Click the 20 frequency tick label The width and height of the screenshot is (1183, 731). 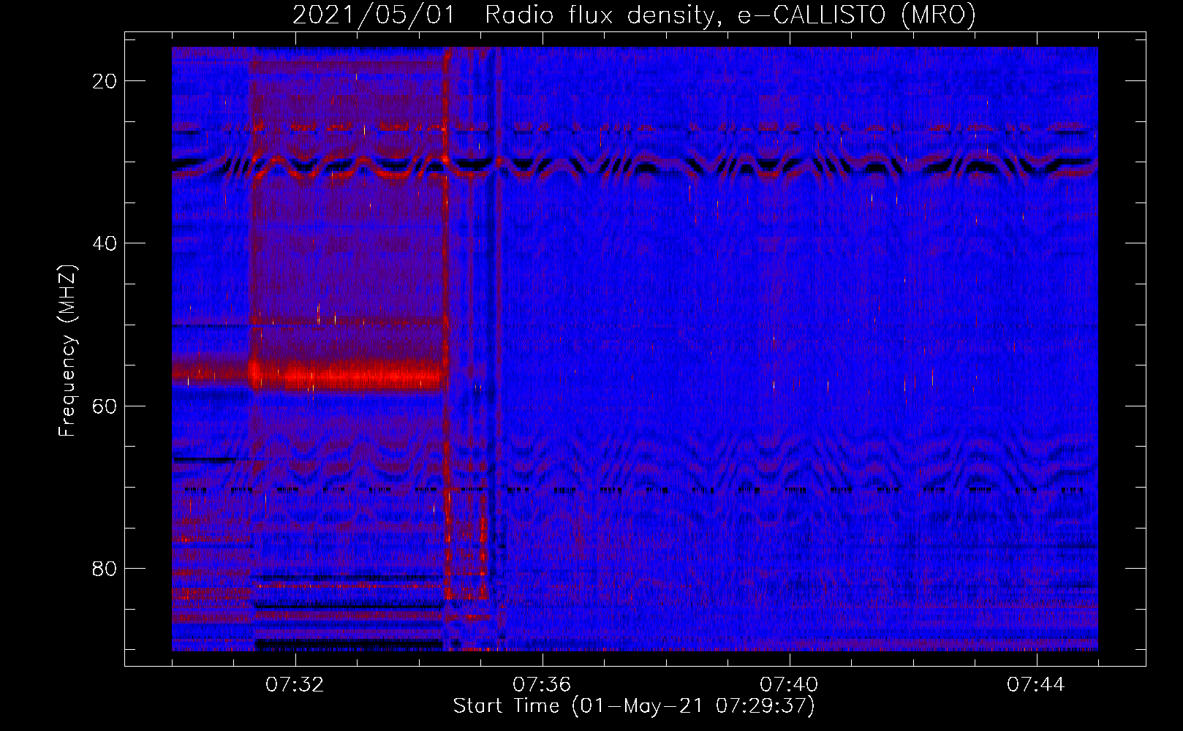(105, 81)
